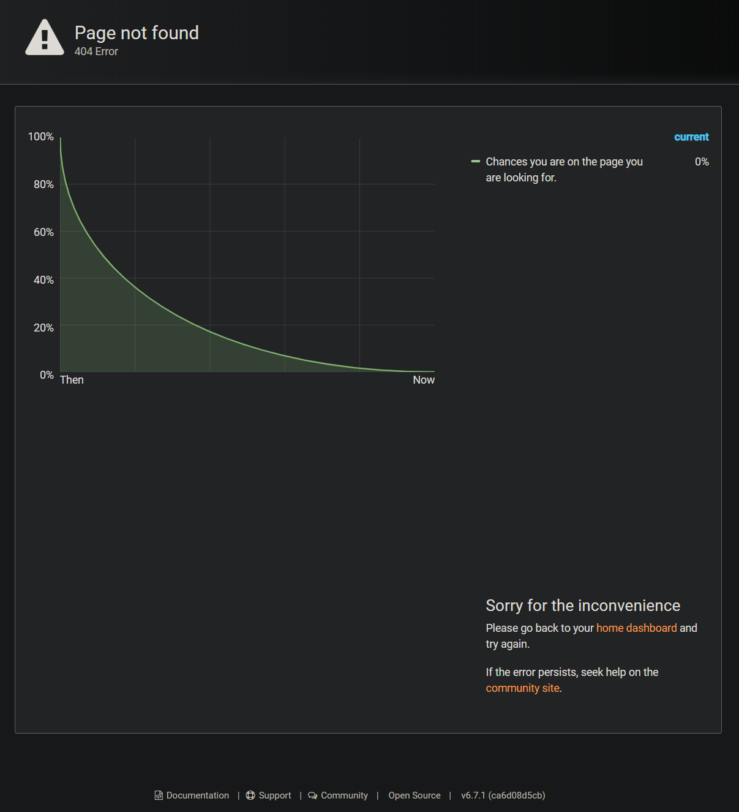Click 'current' to toggle legend sorting
This screenshot has height=812, width=739.
click(x=691, y=137)
